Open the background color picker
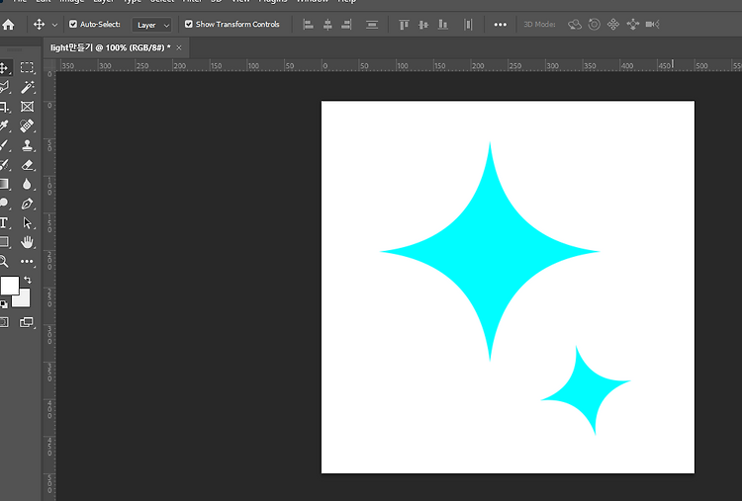 point(24,300)
